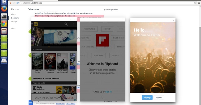Click Visit website link for Google Docs
The height and width of the screenshot is (105, 201).
(x=71, y=103)
